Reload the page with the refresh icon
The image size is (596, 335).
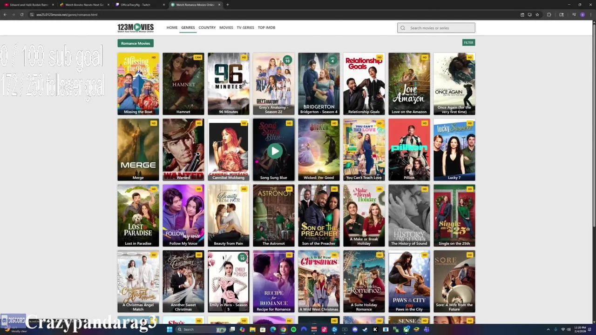(21, 14)
